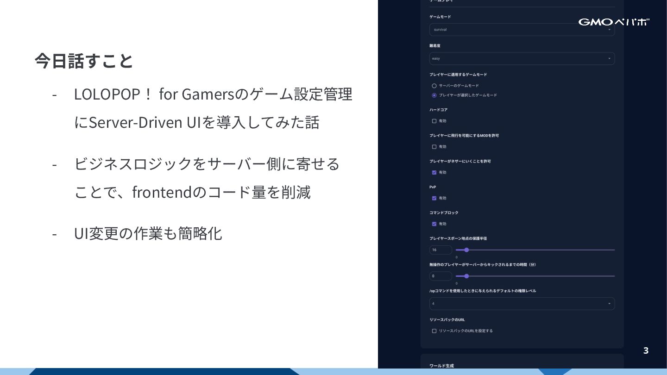Open the 難易度 dropdown showing easy

(x=522, y=58)
